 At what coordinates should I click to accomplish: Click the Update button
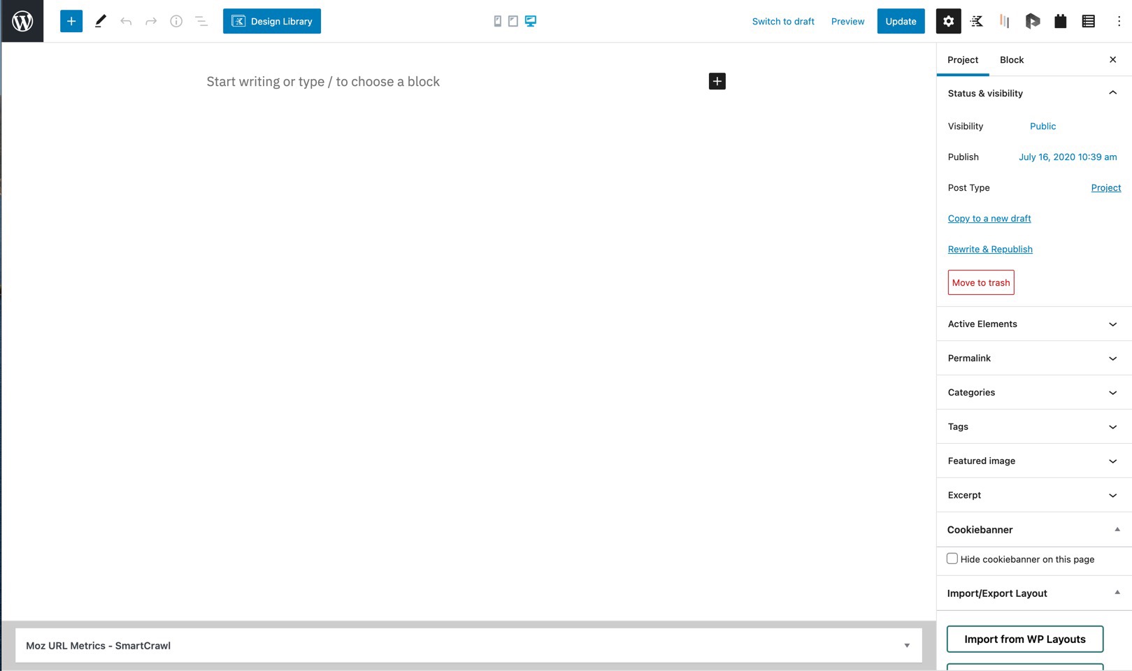tap(901, 21)
